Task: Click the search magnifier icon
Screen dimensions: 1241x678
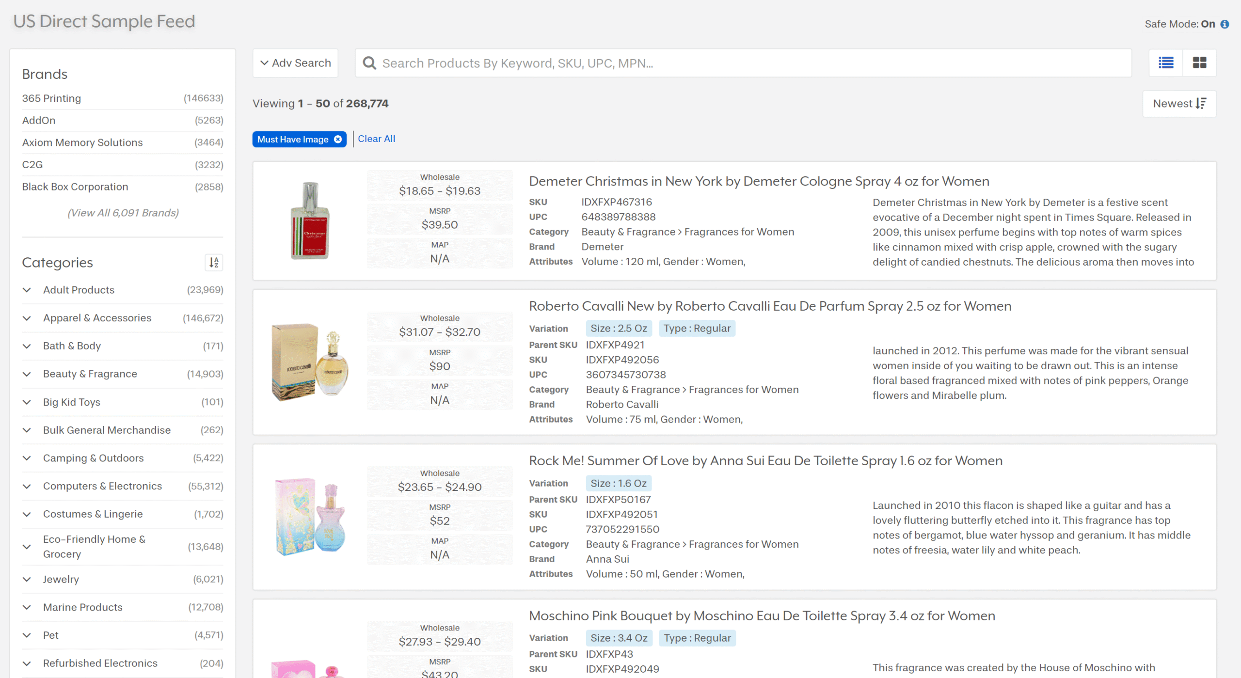Action: [369, 63]
